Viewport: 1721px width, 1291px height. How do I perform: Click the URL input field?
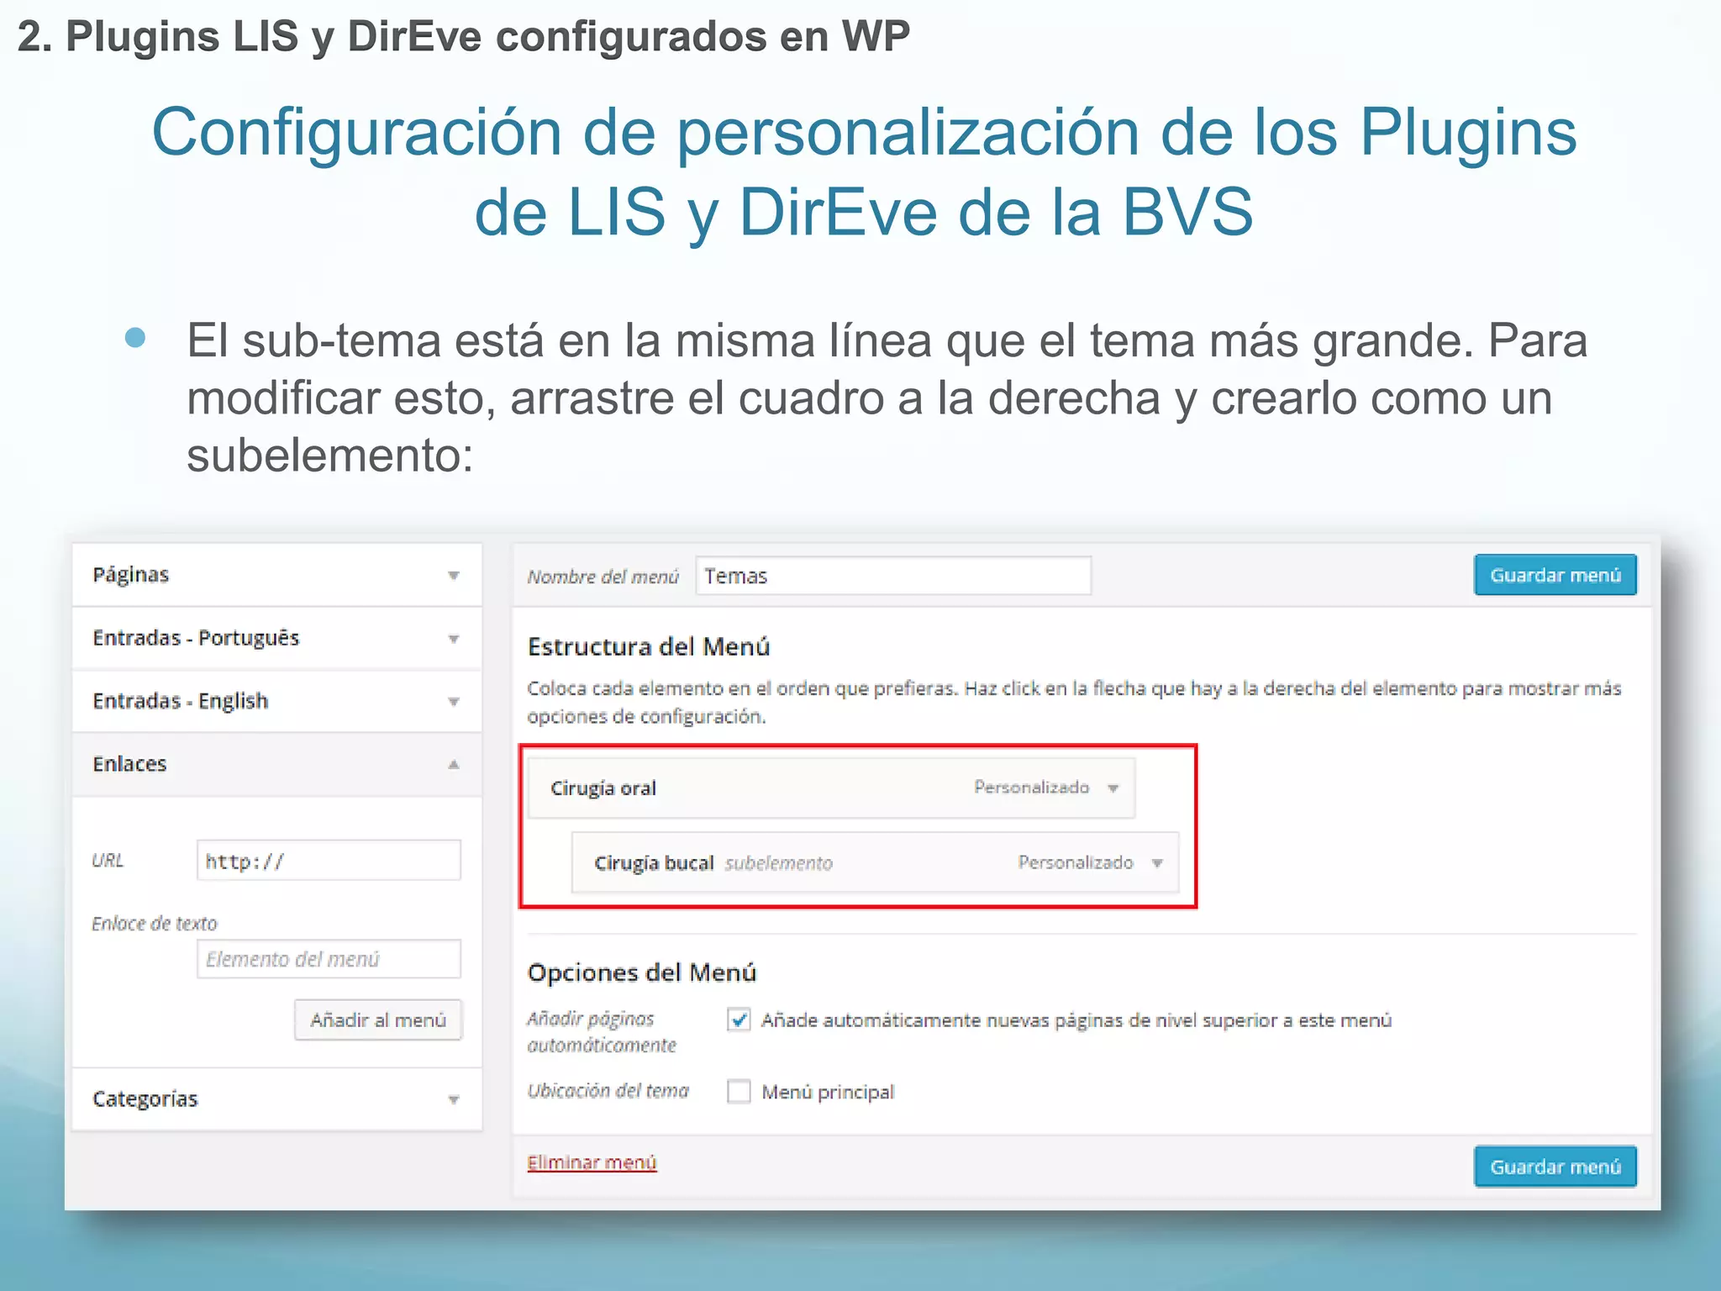pyautogui.click(x=329, y=861)
